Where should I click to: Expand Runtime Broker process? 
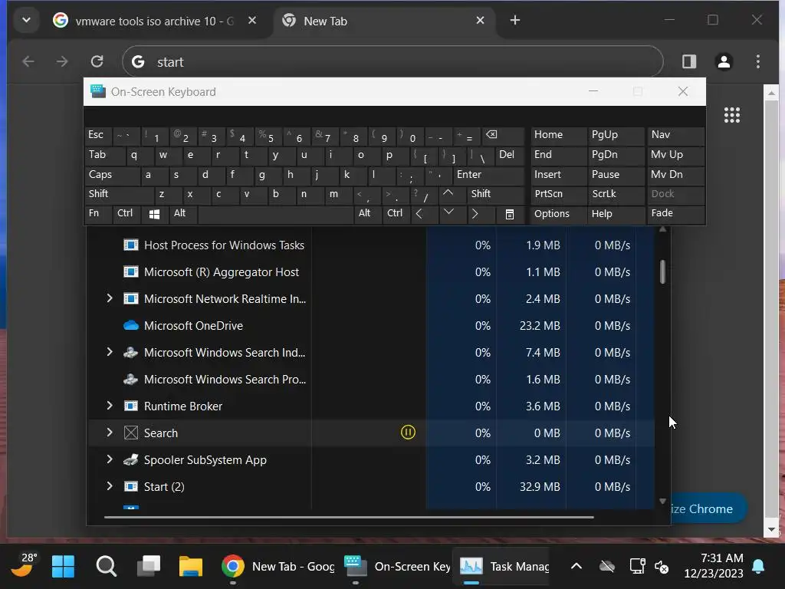pos(110,406)
